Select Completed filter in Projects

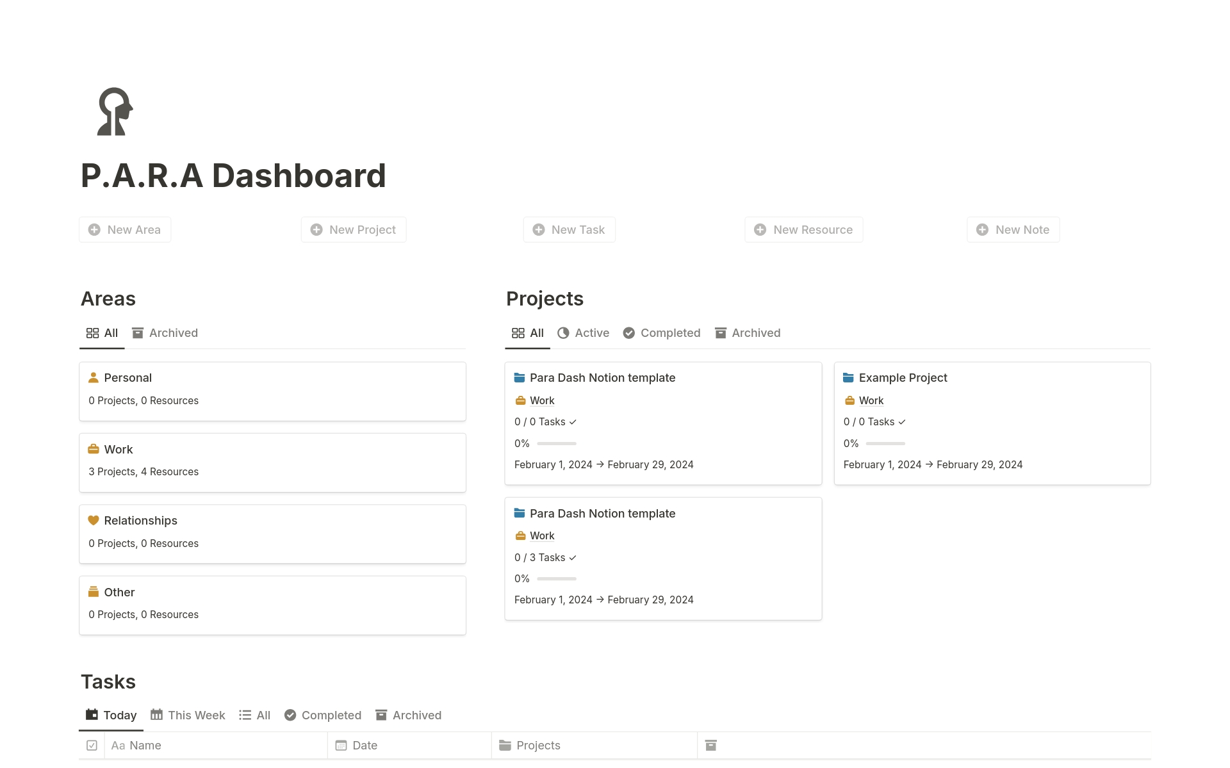(x=669, y=332)
